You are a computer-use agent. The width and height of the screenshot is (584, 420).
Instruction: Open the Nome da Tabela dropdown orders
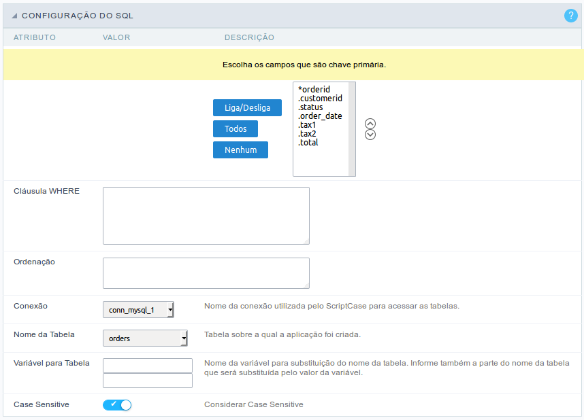tap(145, 338)
